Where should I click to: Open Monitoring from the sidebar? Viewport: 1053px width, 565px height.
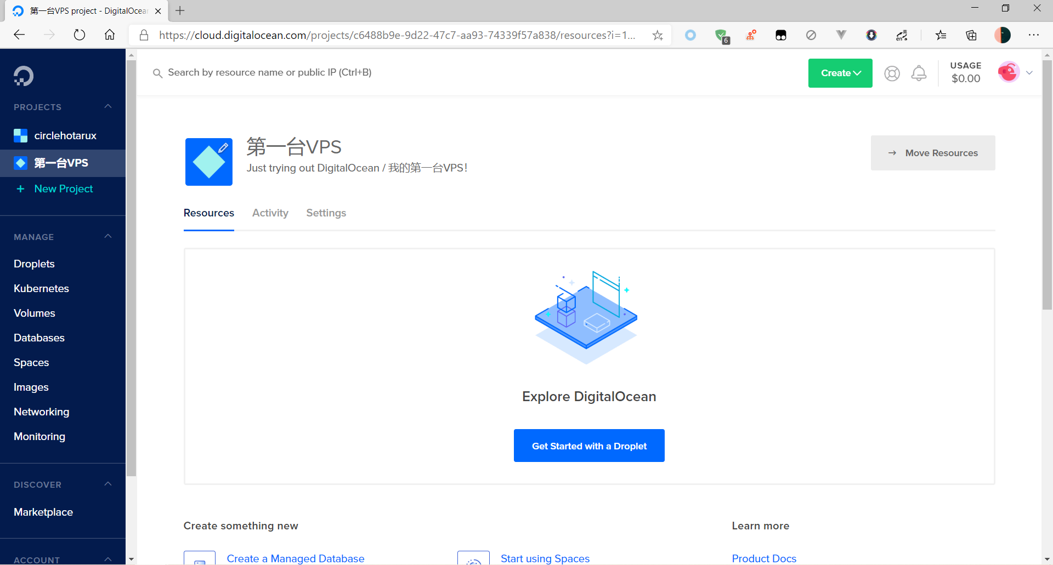click(x=39, y=436)
